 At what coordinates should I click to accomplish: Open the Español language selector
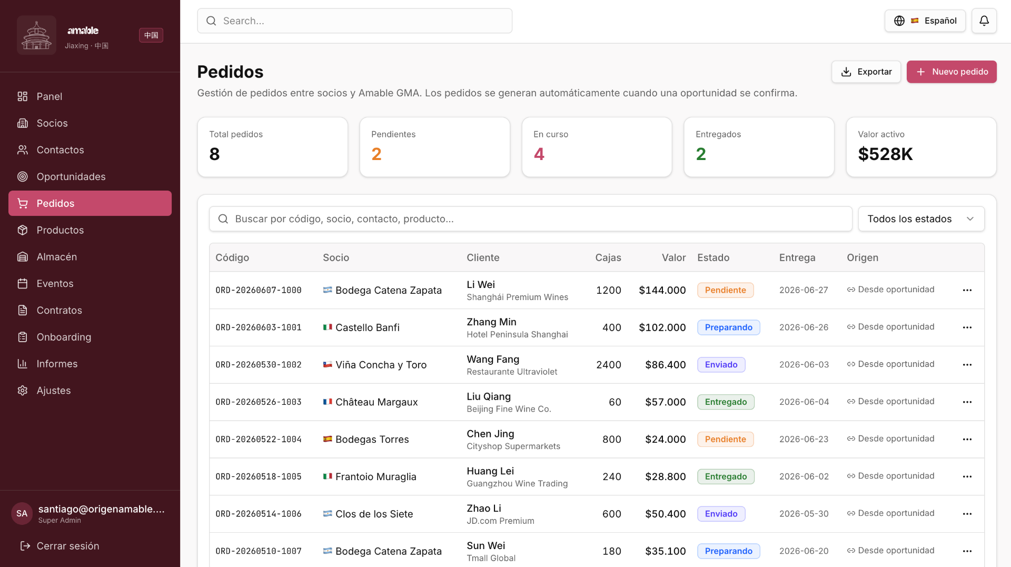coord(925,21)
